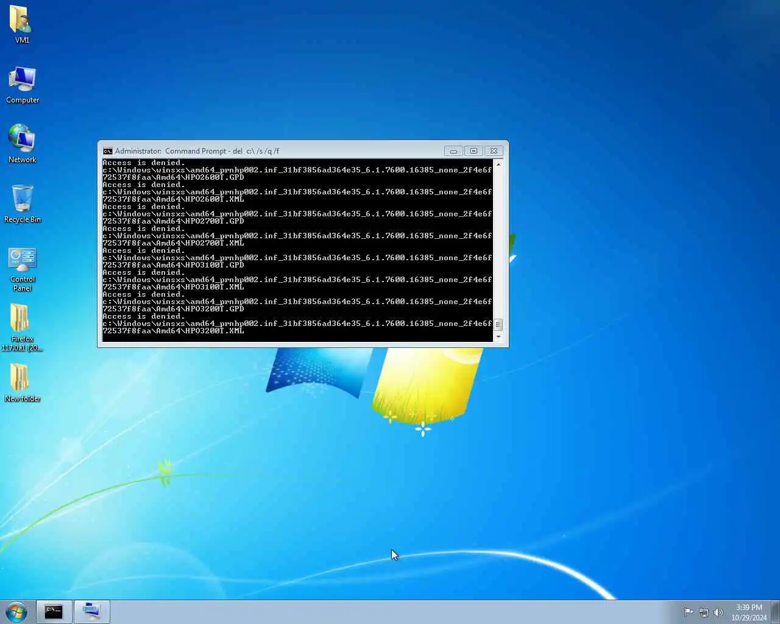The image size is (780, 624).
Task: Select the New folder desktop icon
Action: (23, 383)
